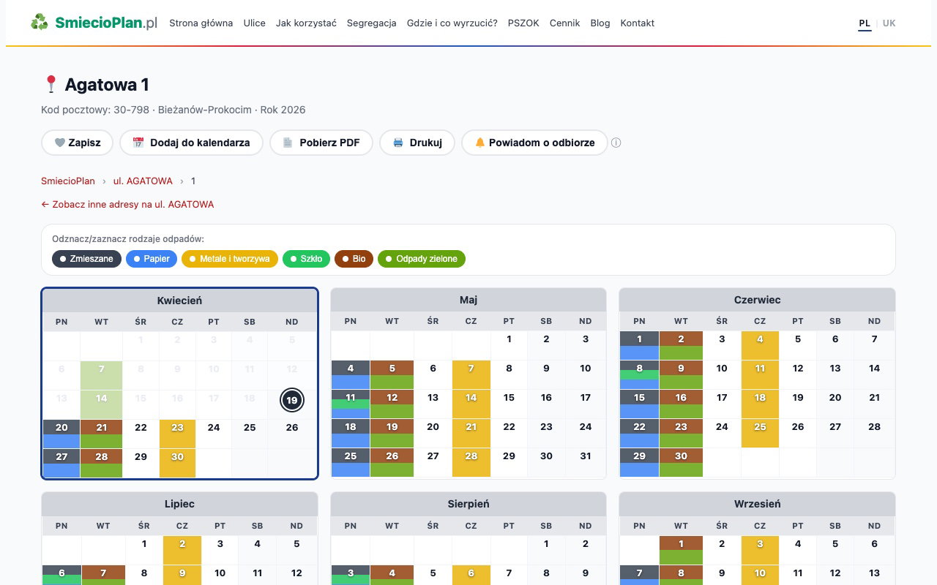
Task: Click the ul. AGATOWA breadcrumb link
Action: (143, 181)
